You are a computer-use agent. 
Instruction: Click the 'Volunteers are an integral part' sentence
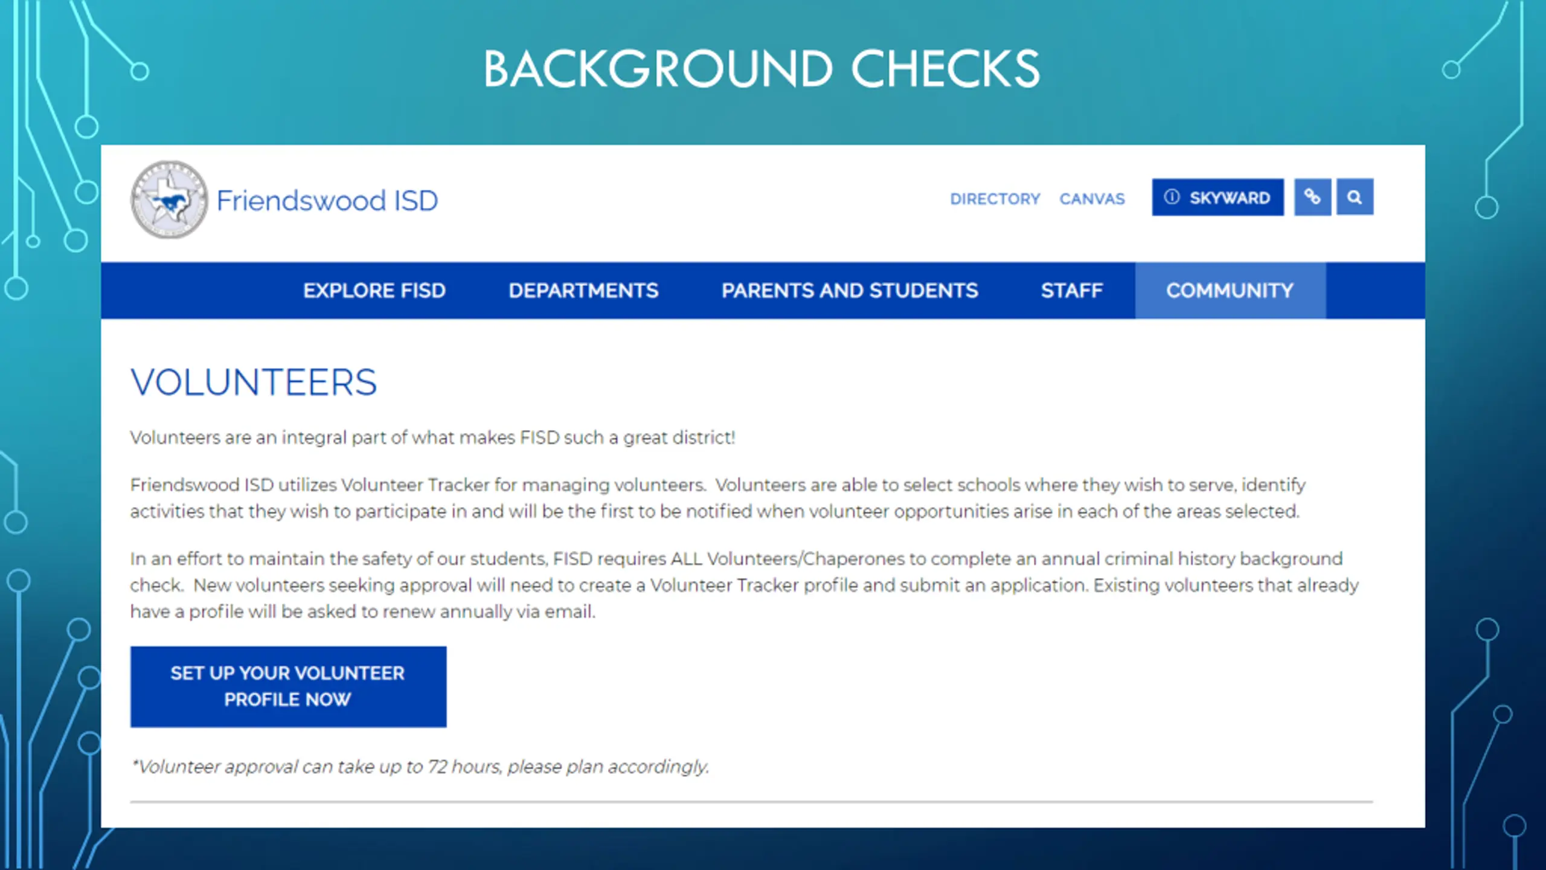point(432,437)
